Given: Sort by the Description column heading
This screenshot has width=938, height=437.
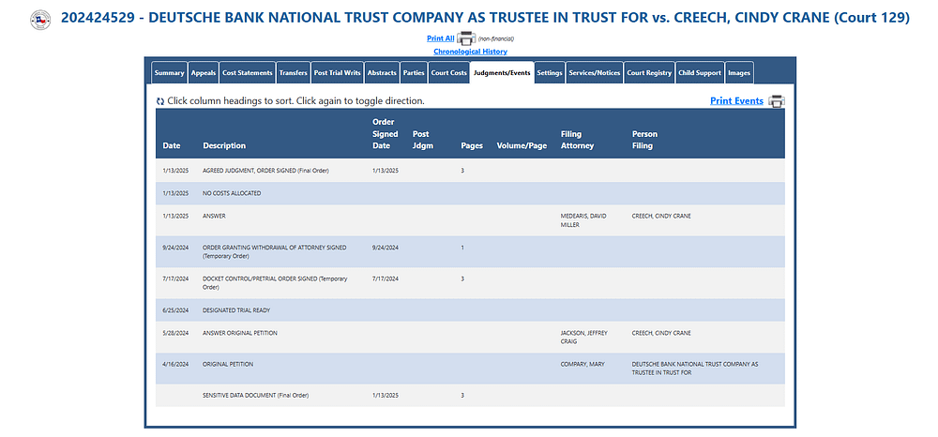Looking at the screenshot, I should [224, 145].
